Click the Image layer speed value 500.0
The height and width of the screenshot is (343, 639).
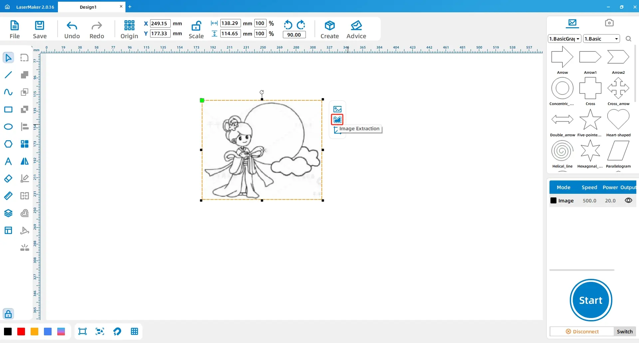pyautogui.click(x=589, y=201)
